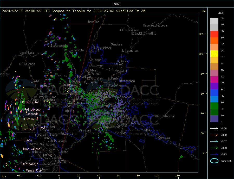The image size is (234, 179).
Task: Click the white VBCP arrow legend icon
Action: click(214, 128)
